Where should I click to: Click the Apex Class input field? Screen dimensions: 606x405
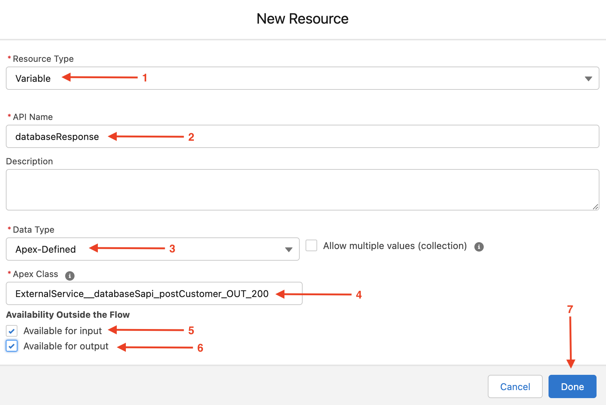153,293
